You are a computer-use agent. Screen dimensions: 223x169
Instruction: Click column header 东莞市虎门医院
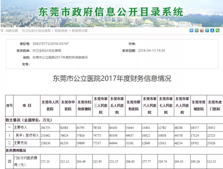tap(215, 106)
